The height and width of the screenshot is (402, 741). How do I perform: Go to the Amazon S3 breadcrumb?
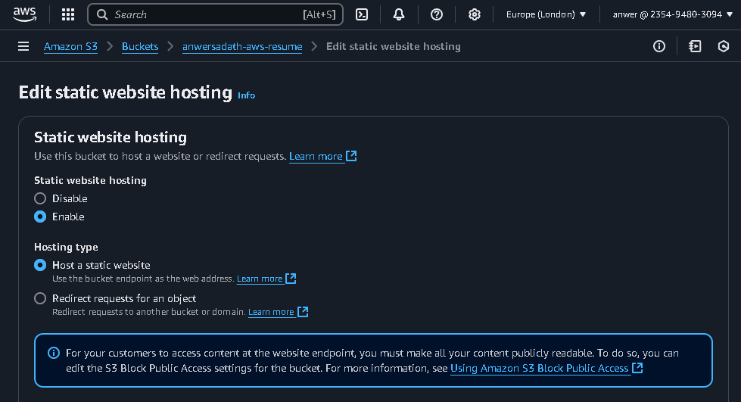[x=70, y=46]
